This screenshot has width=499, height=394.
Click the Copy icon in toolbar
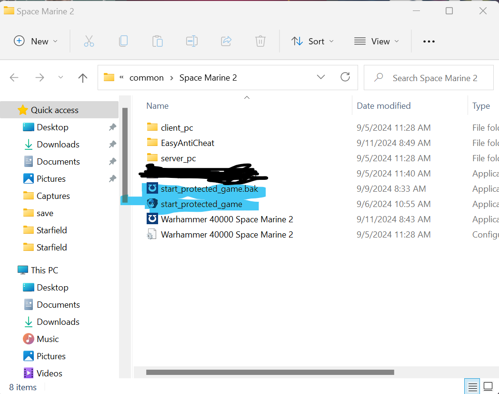pyautogui.click(x=123, y=41)
